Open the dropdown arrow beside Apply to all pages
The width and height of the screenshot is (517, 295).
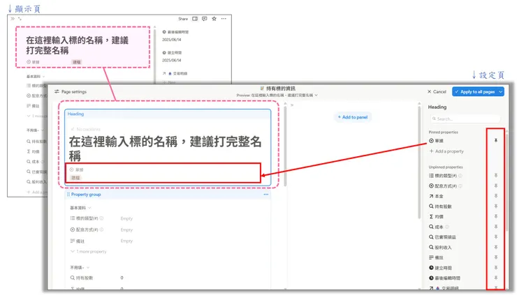tap(500, 91)
